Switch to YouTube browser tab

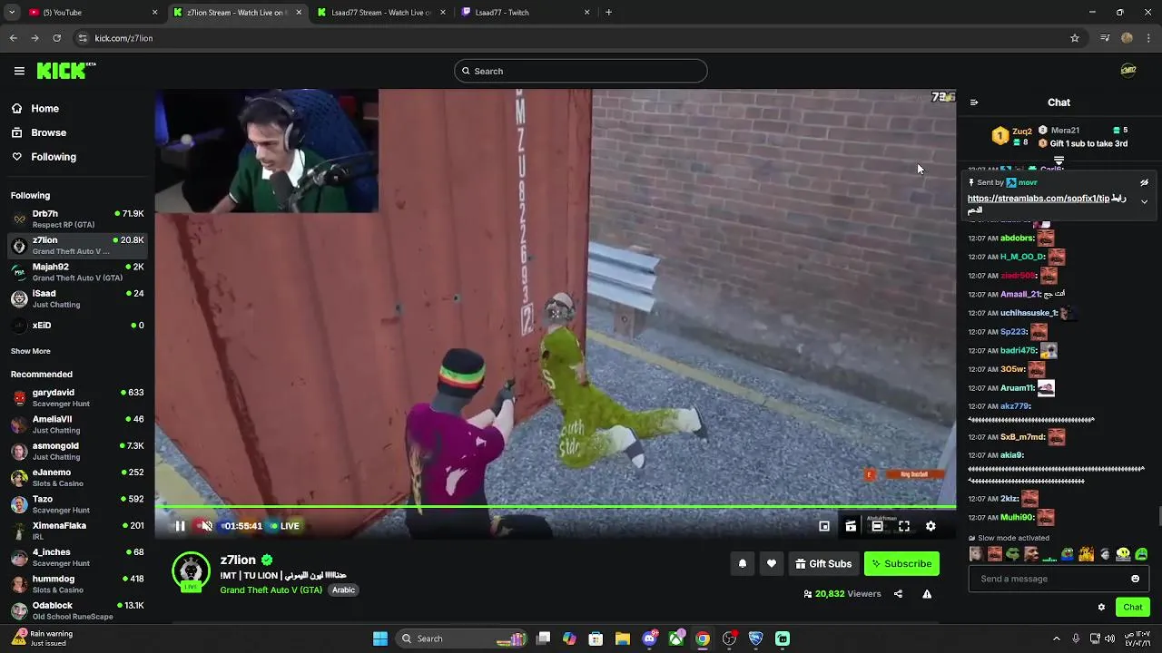[x=91, y=13]
